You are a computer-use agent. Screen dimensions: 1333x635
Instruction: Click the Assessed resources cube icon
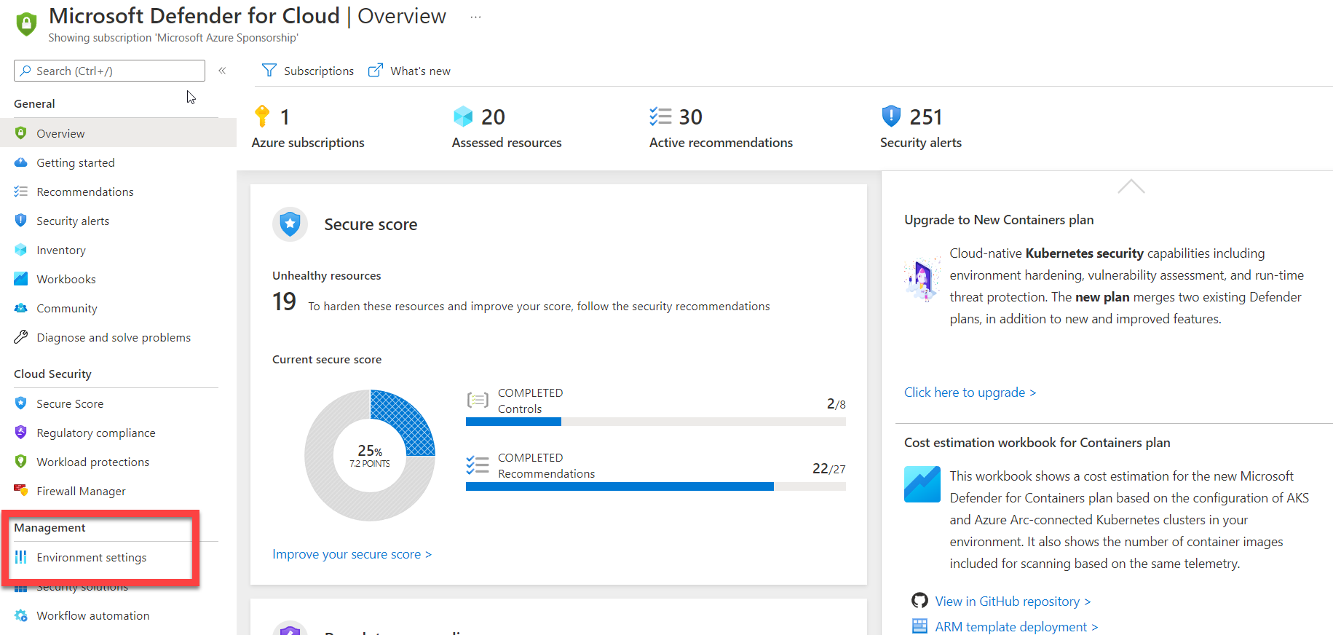tap(463, 117)
